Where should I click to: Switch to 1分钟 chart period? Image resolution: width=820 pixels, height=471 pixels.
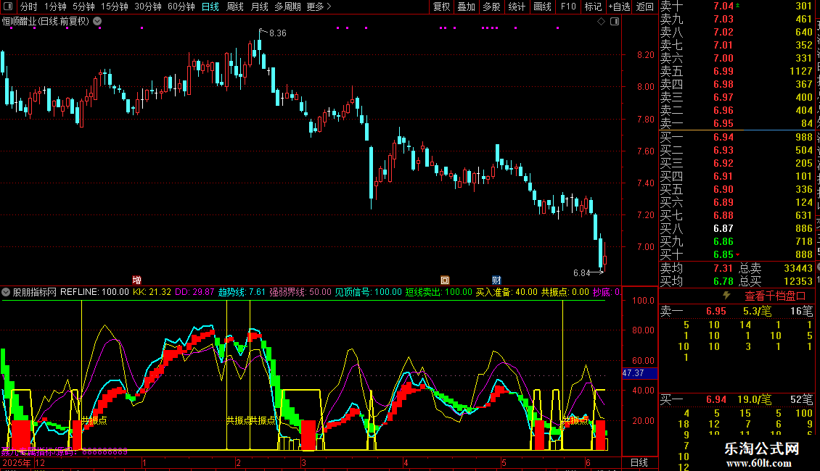click(55, 7)
